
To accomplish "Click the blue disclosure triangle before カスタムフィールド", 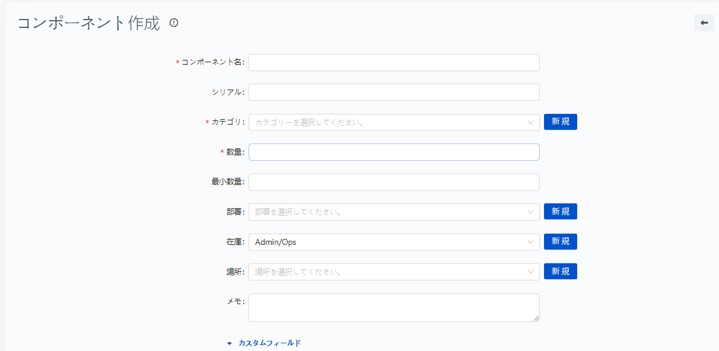I will pos(230,343).
